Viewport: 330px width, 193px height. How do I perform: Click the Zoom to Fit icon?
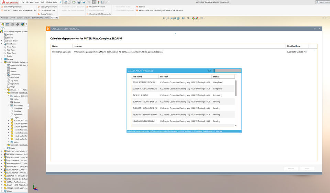[x=164, y=18]
